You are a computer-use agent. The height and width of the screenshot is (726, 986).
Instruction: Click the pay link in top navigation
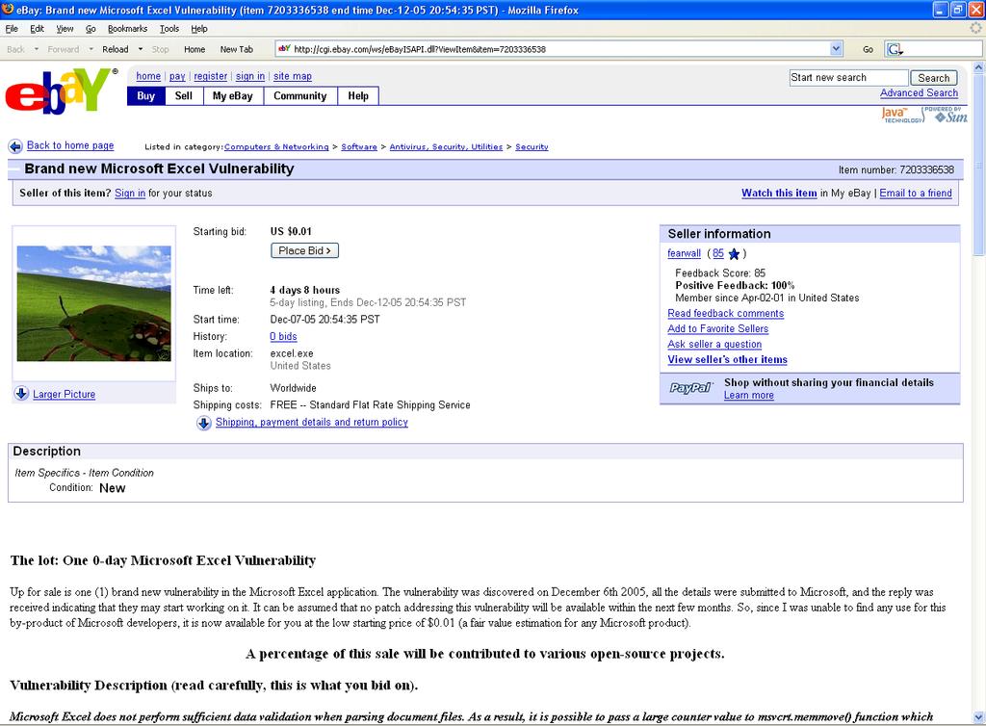[x=177, y=76]
